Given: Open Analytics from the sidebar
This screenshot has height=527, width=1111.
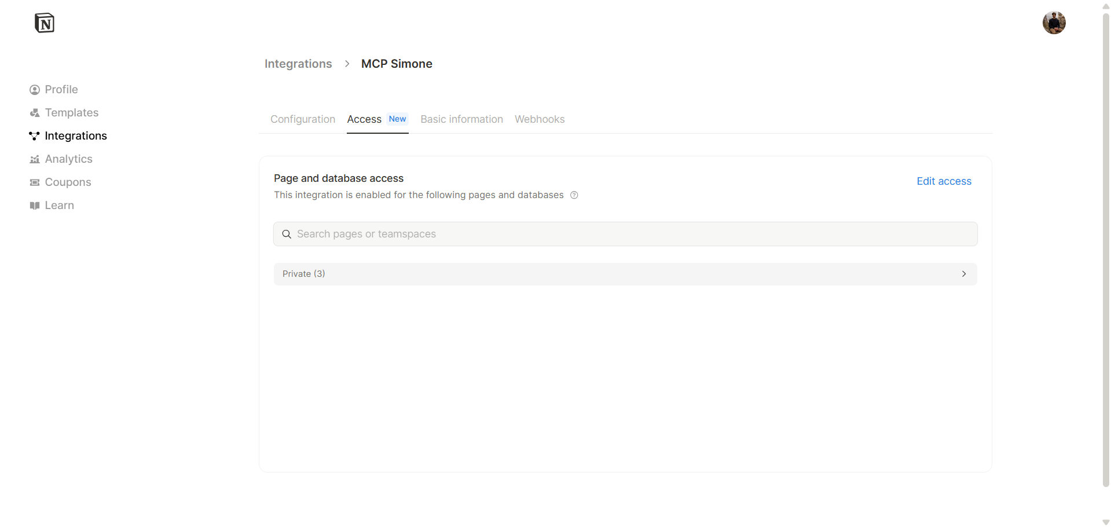Looking at the screenshot, I should click(x=61, y=159).
